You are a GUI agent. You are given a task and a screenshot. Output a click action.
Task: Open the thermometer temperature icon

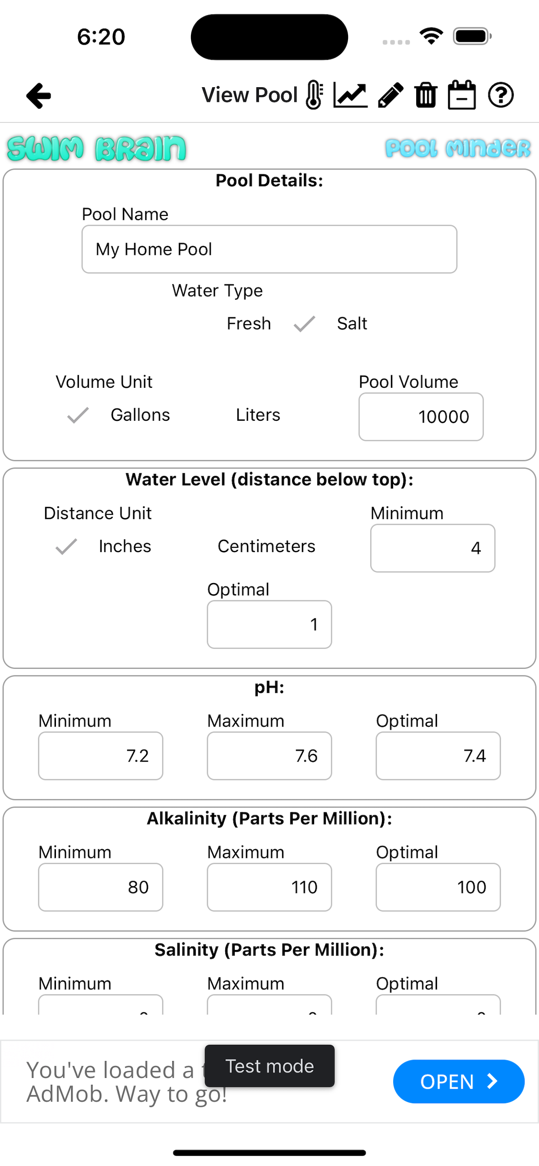click(314, 95)
